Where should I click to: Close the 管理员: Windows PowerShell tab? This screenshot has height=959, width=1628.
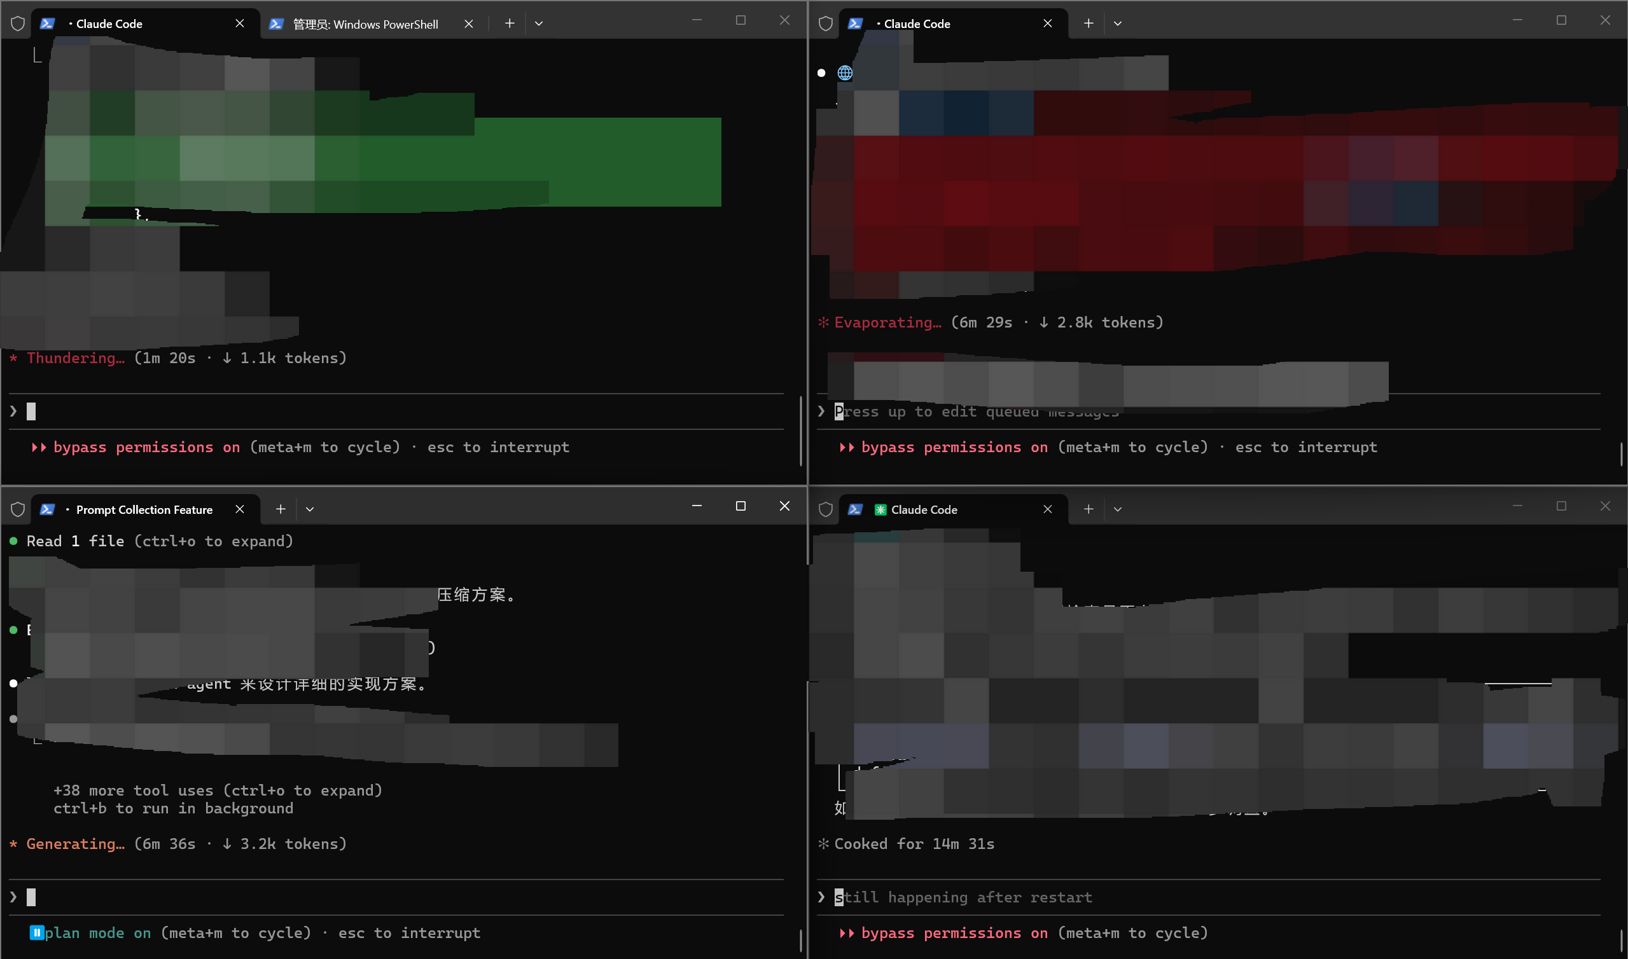click(469, 24)
